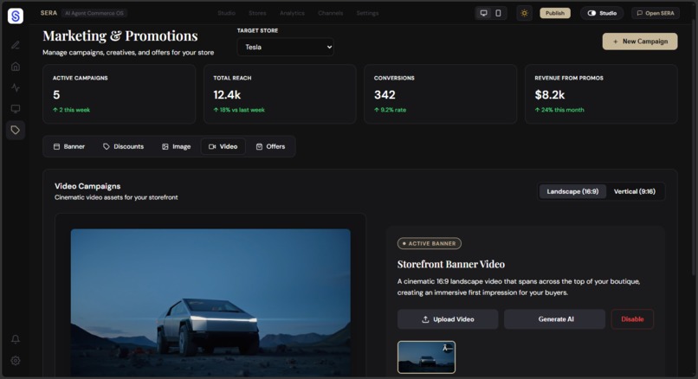
Task: Open the pencil edit sidebar icon
Action: pyautogui.click(x=16, y=45)
